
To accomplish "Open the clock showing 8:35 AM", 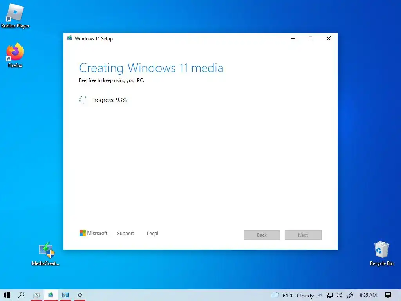I will point(368,295).
